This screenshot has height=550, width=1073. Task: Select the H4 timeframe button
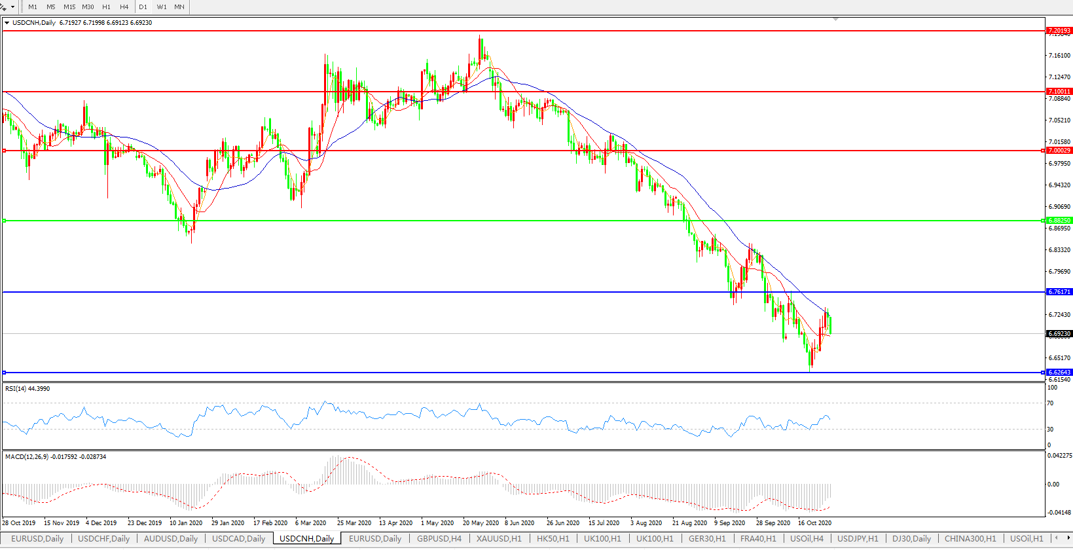point(124,7)
